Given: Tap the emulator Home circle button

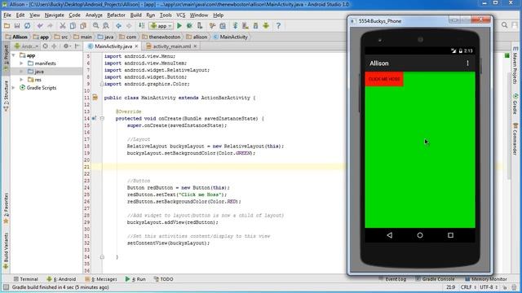Looking at the screenshot, I should (420, 235).
